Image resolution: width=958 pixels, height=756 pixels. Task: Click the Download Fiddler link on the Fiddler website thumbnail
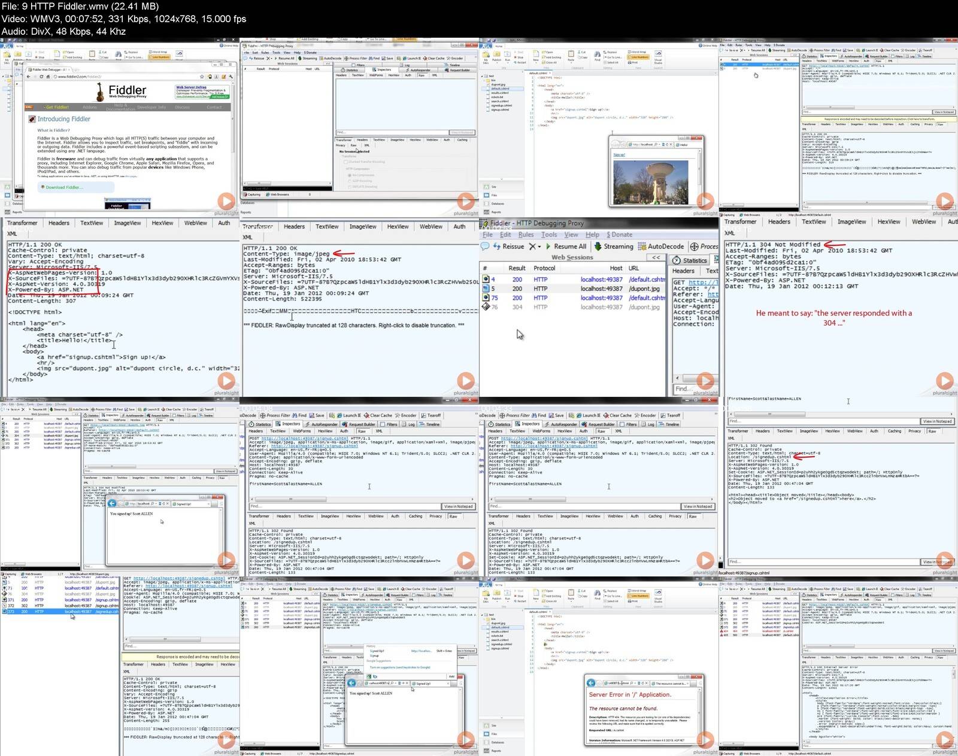(x=64, y=187)
